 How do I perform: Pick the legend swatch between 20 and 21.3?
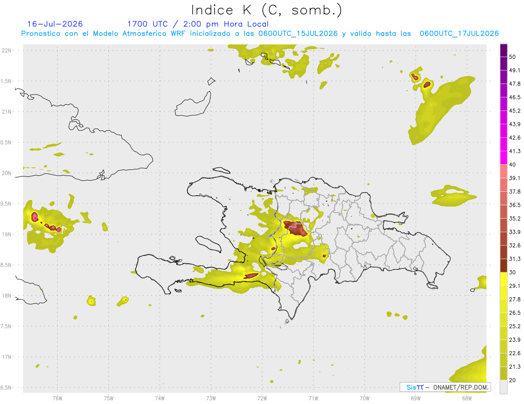click(x=503, y=373)
